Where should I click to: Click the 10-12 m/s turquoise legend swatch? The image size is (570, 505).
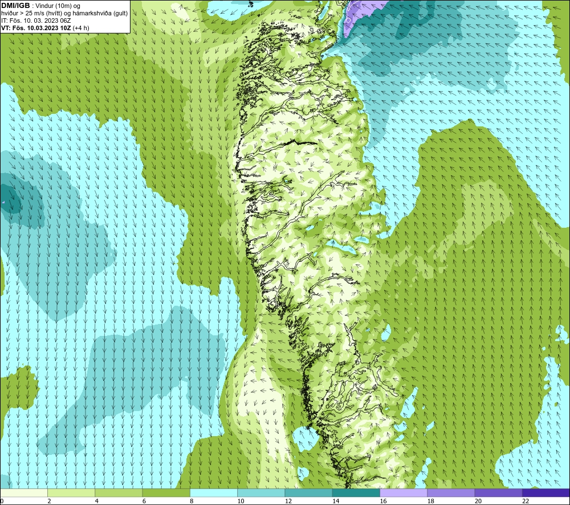pos(261,492)
